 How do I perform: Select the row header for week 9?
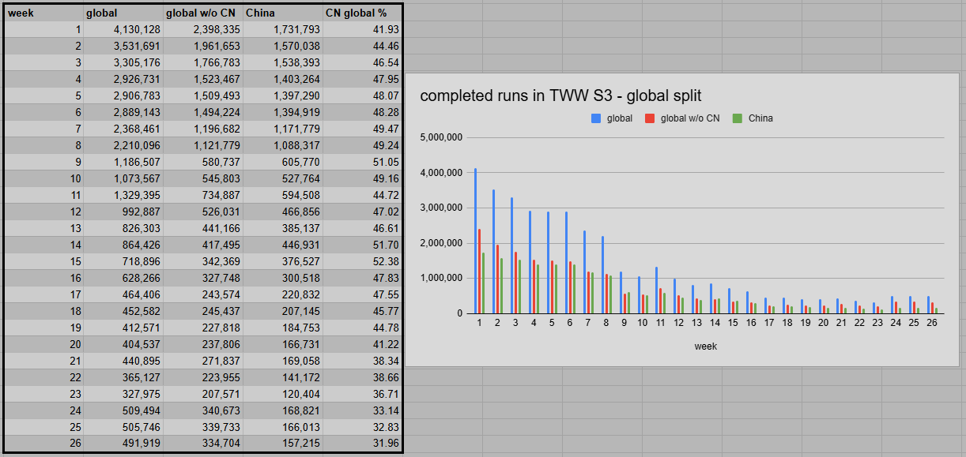tap(43, 162)
